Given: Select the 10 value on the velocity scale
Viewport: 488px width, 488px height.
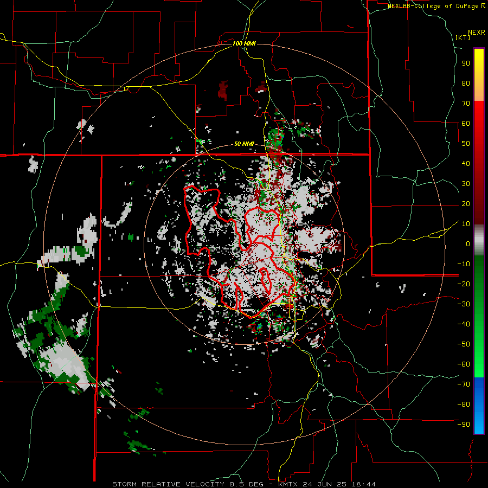Looking at the screenshot, I should coord(466,224).
